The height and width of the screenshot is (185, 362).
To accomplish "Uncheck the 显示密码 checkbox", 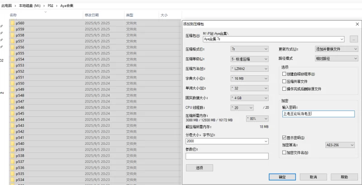I will (284, 138).
